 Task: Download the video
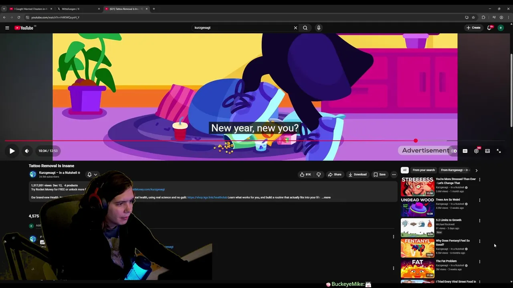pos(357,174)
